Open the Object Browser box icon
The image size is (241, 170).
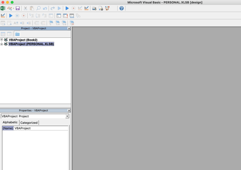click(x=107, y=8)
